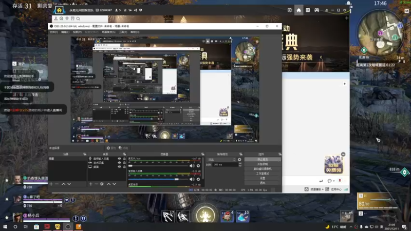Image resolution: width=411 pixels, height=231 pixels.
Task: Lock the 桌面 source
Action: tap(124, 166)
